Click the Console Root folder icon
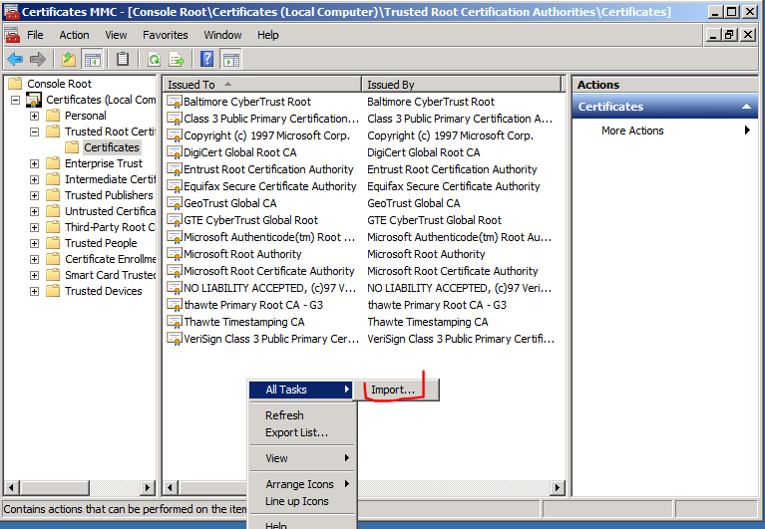Viewport: 765px width, 529px height. [x=15, y=84]
